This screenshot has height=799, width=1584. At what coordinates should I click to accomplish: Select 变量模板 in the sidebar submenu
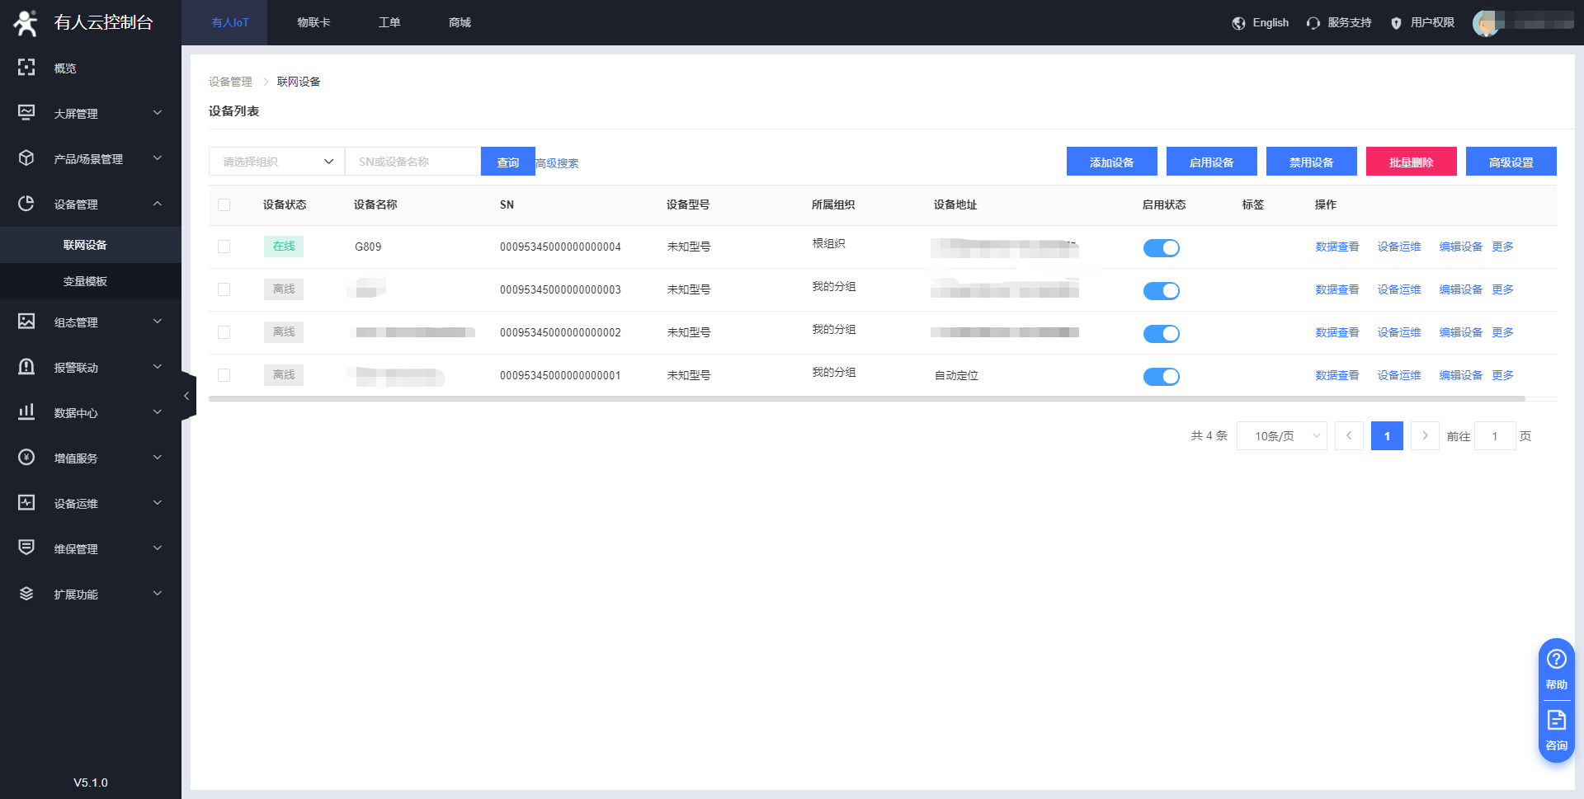pos(85,281)
